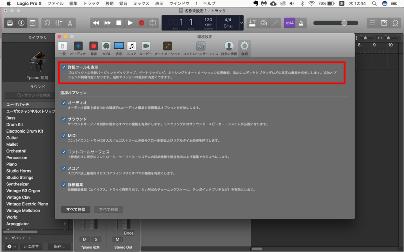Open the ウインドウ menu
Viewport: 404px width, 252px height.
[x=179, y=3]
